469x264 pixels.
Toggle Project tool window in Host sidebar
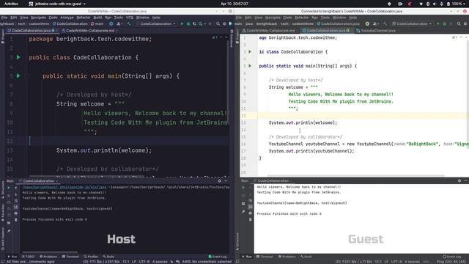click(x=3, y=36)
